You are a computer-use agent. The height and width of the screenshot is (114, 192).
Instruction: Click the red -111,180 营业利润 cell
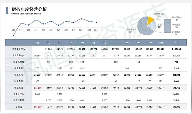pos(37,88)
